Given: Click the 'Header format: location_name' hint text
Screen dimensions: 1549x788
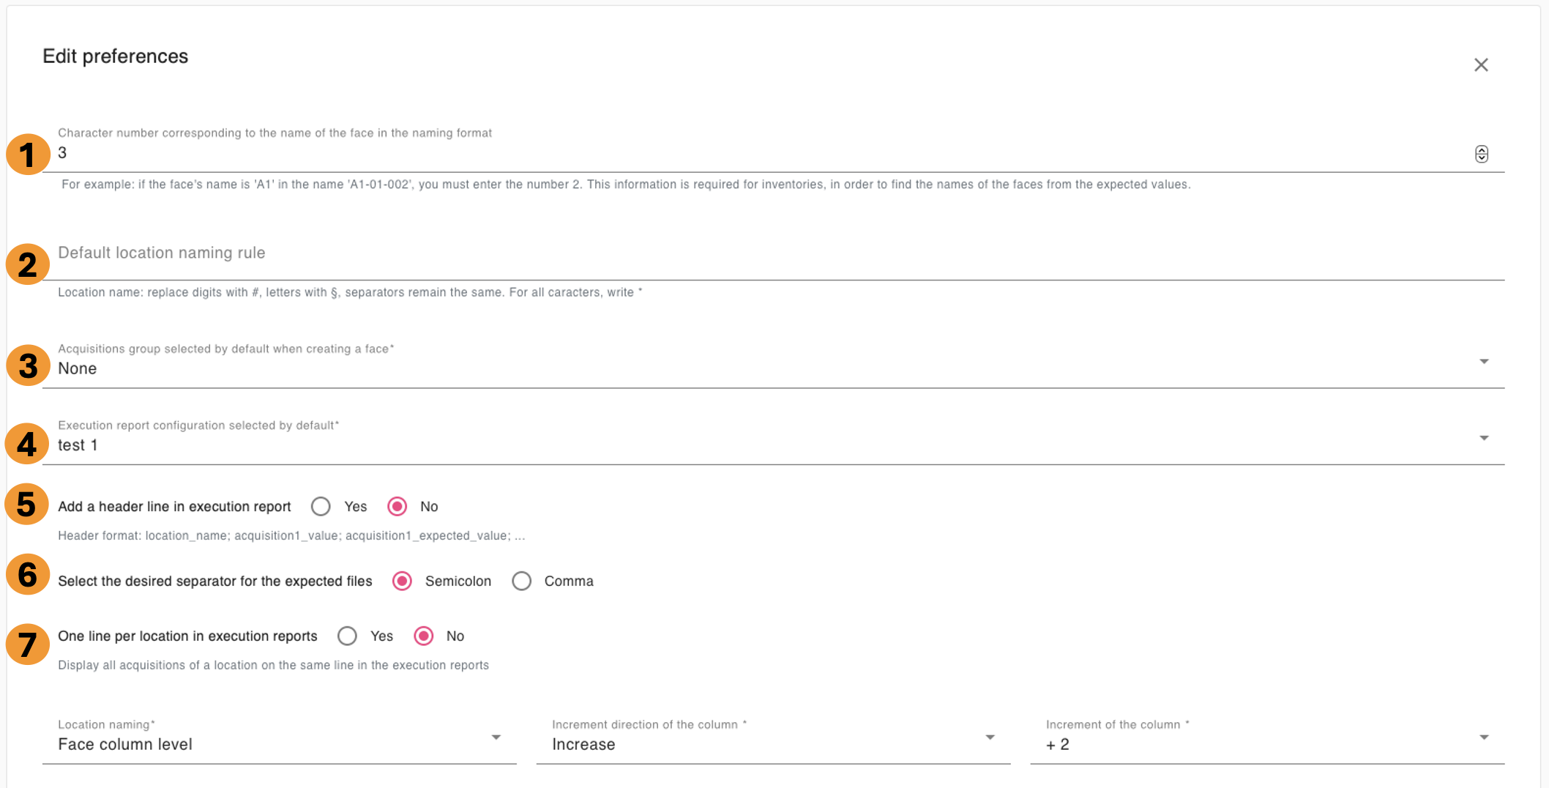Looking at the screenshot, I should point(291,536).
